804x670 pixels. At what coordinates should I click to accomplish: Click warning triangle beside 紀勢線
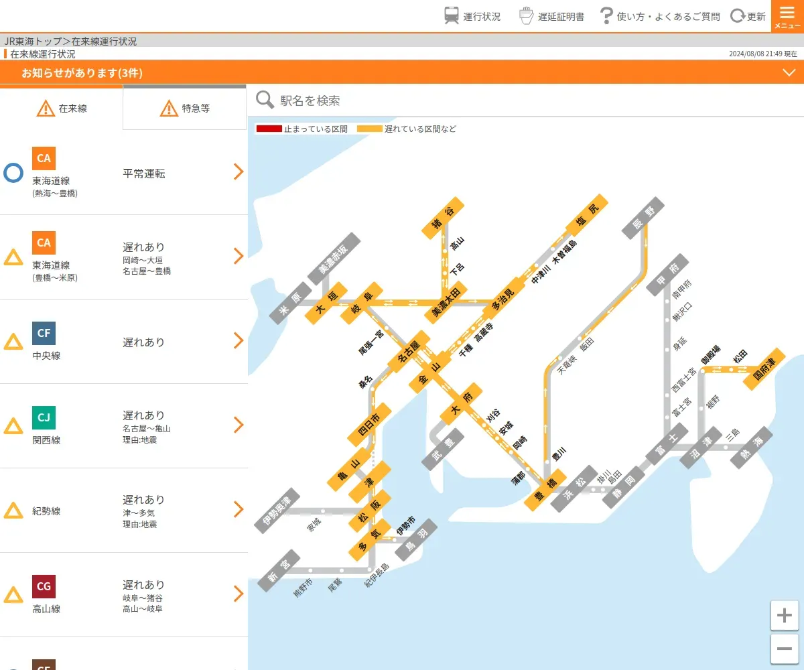point(13,511)
